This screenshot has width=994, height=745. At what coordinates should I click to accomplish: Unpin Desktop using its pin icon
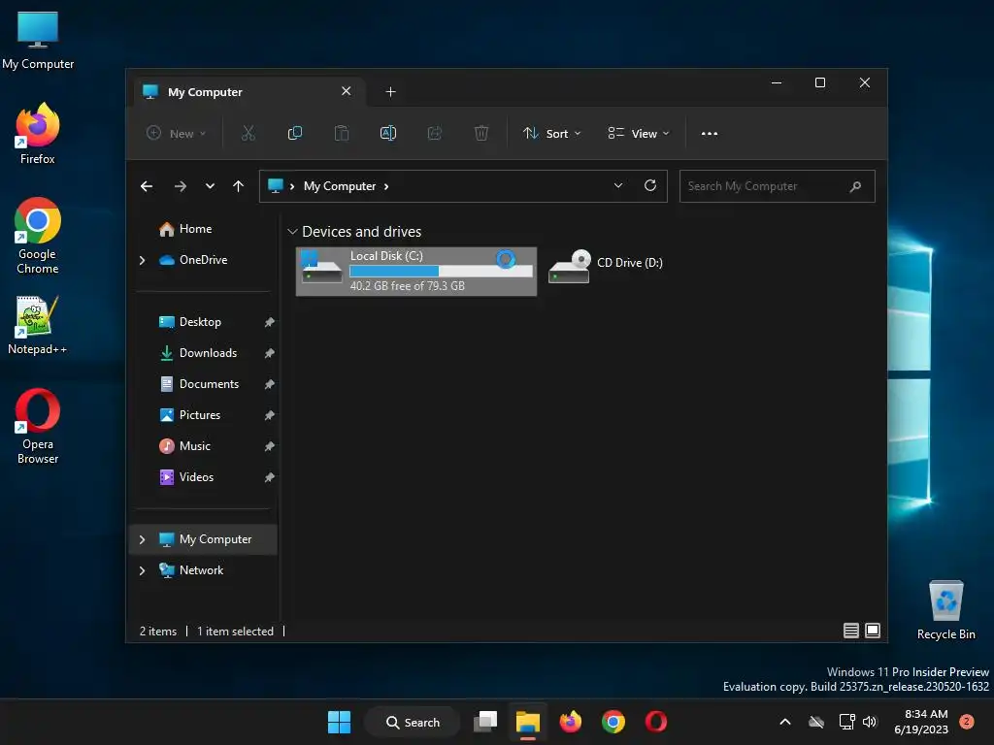tap(270, 322)
